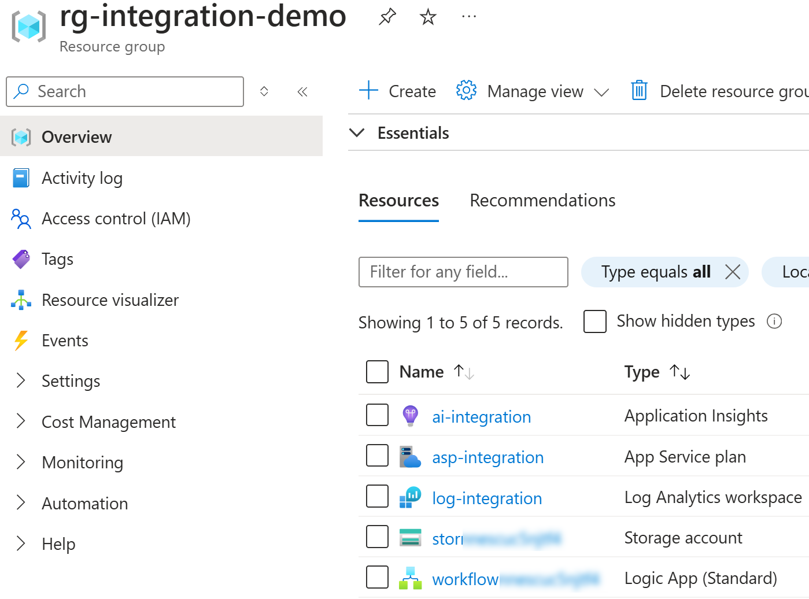Collapse the sidebar with double chevron
Screen dimensions: 809x599
[x=302, y=91]
